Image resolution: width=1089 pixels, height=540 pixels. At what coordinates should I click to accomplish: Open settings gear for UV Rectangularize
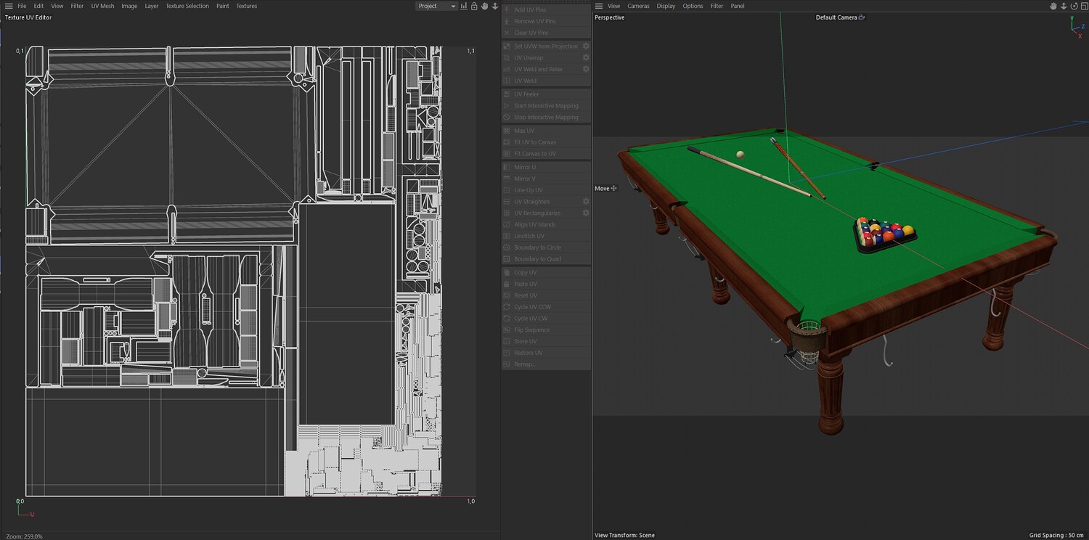tap(586, 213)
